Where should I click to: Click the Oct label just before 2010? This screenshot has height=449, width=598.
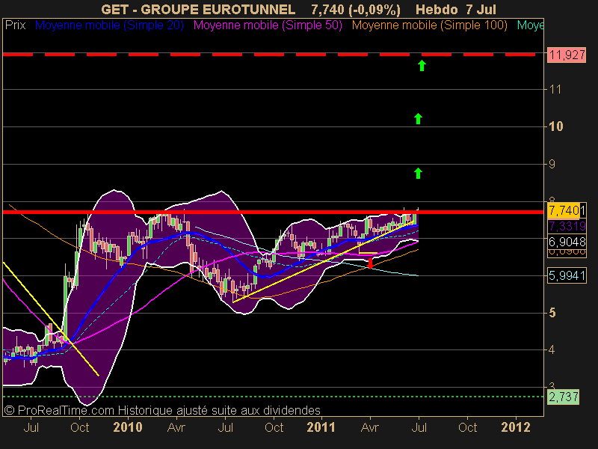click(80, 427)
